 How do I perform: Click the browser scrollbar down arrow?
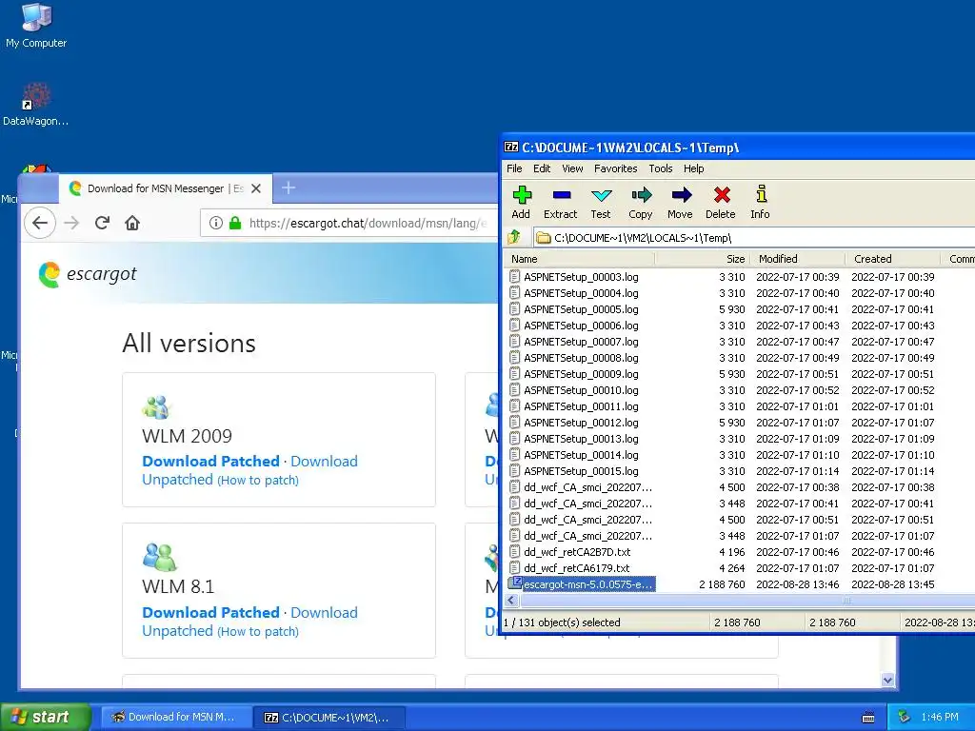click(888, 680)
